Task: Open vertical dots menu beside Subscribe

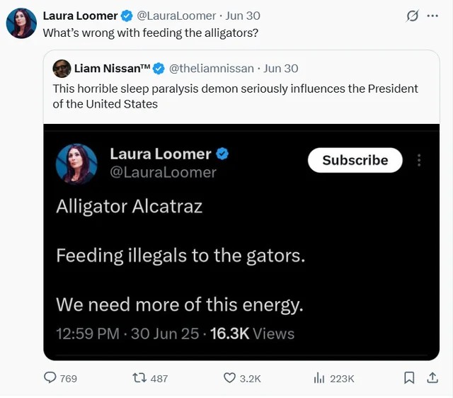Action: [x=419, y=161]
